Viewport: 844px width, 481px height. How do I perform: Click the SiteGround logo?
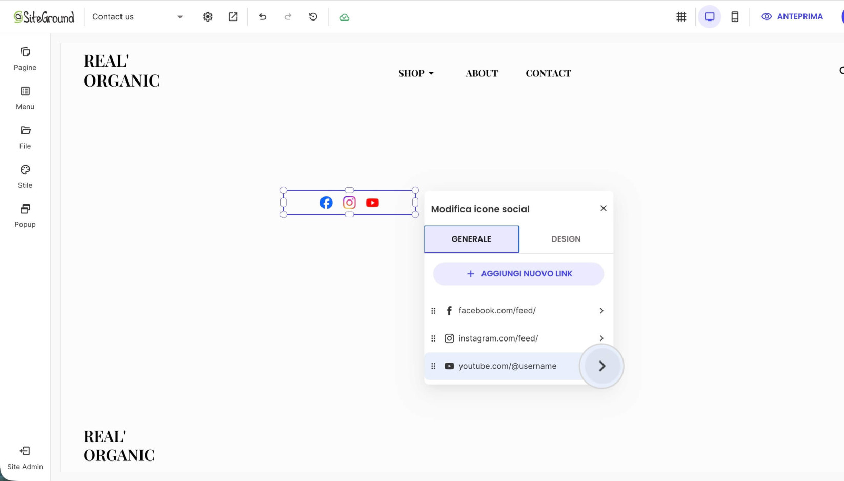pyautogui.click(x=44, y=17)
